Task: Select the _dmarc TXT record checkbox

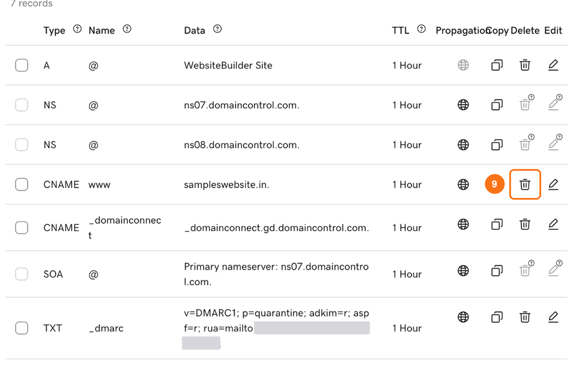Action: pyautogui.click(x=22, y=328)
